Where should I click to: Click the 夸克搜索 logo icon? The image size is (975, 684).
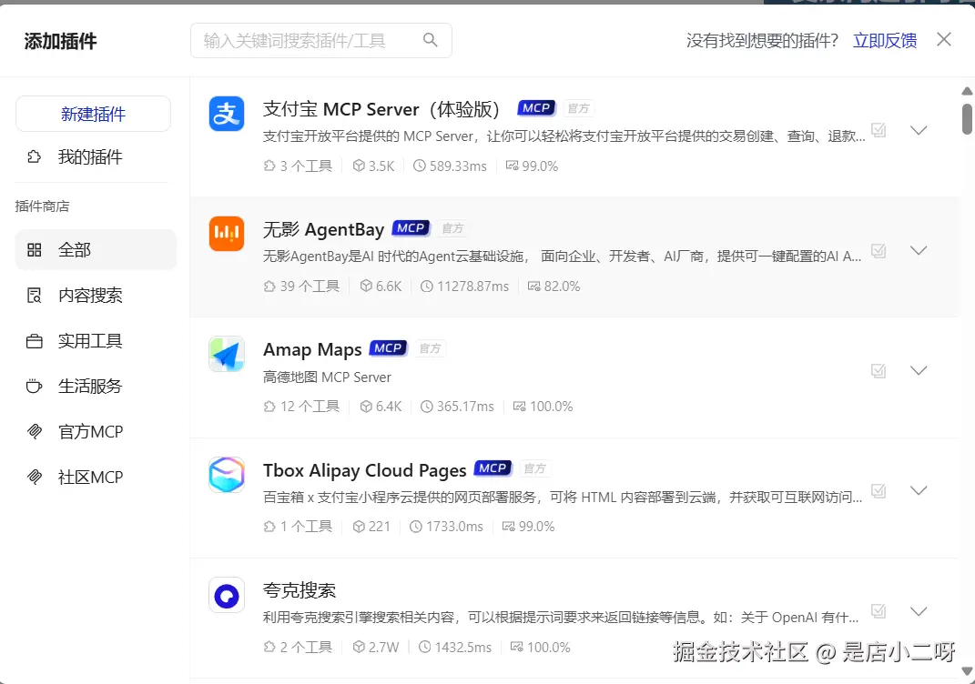[227, 595]
